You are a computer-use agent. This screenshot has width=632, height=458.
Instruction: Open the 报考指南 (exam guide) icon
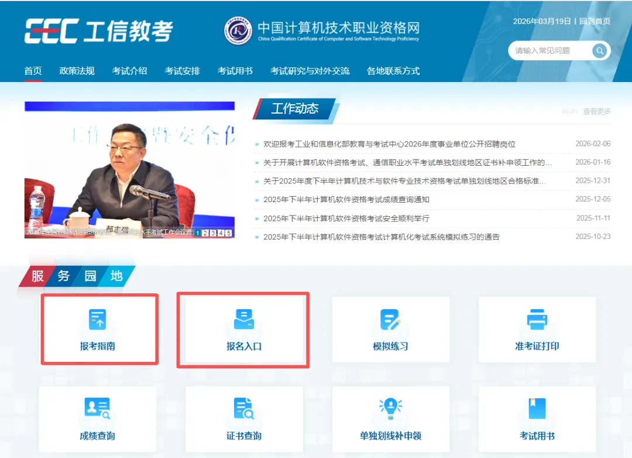99,329
